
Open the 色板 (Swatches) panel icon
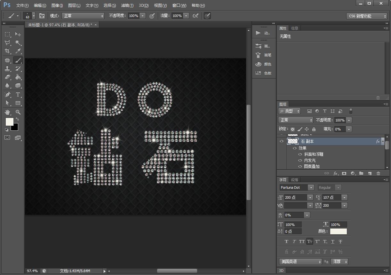pyautogui.click(x=258, y=73)
